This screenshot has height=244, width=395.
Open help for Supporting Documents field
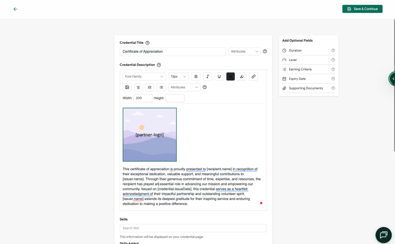pyautogui.click(x=333, y=88)
